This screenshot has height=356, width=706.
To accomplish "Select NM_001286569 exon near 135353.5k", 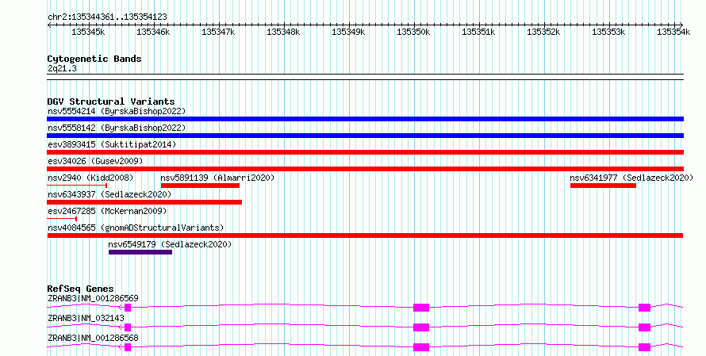I will point(644,308).
